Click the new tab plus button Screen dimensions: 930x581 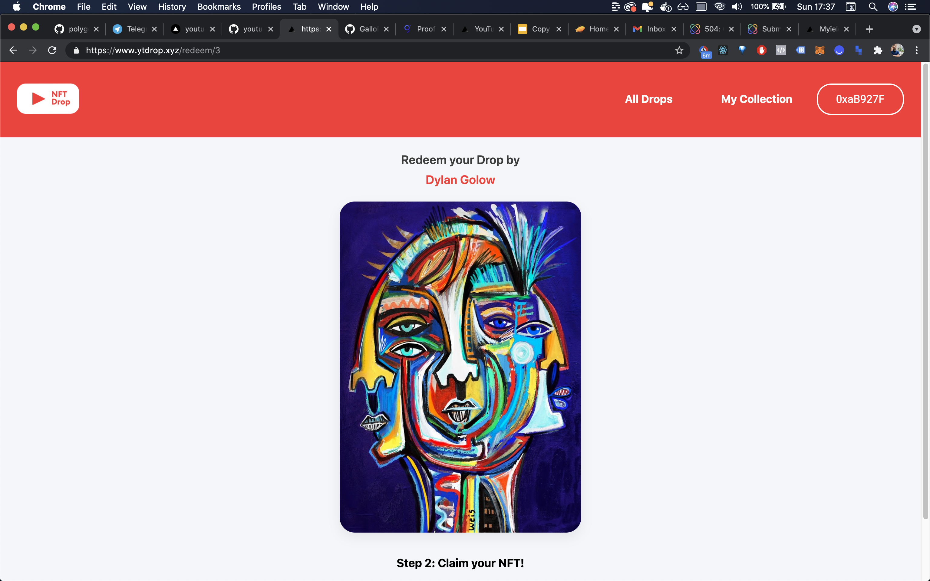869,29
